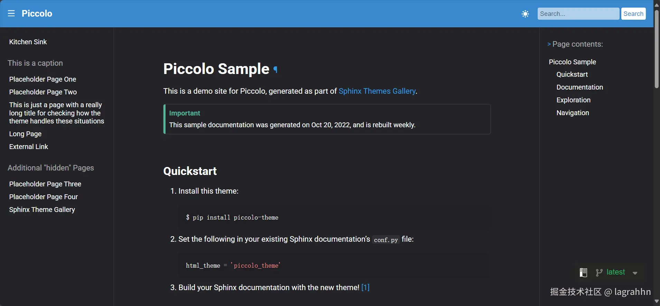This screenshot has height=306, width=660.
Task: Expand the latest version dropdown arrow
Action: [x=635, y=273]
